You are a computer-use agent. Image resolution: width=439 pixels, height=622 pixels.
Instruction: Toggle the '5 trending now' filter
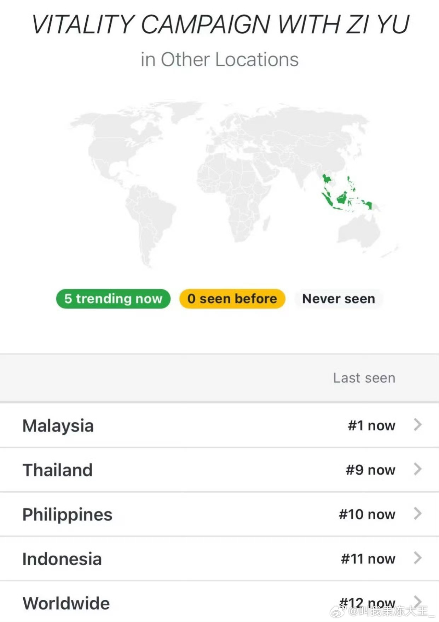(x=113, y=299)
